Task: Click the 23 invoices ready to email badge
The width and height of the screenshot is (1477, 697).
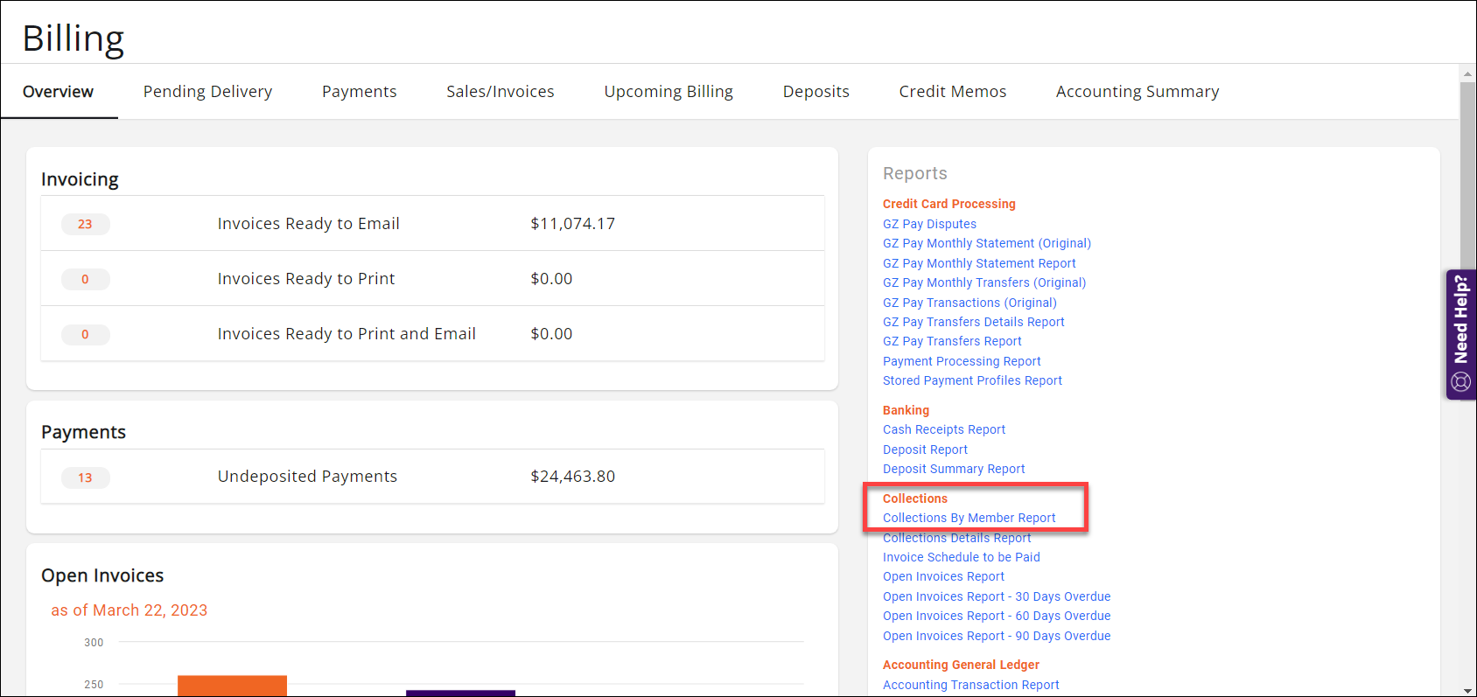Action: (85, 225)
